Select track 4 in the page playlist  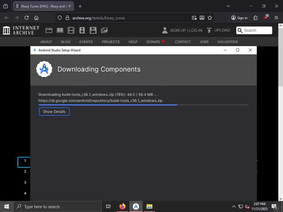pos(25,193)
